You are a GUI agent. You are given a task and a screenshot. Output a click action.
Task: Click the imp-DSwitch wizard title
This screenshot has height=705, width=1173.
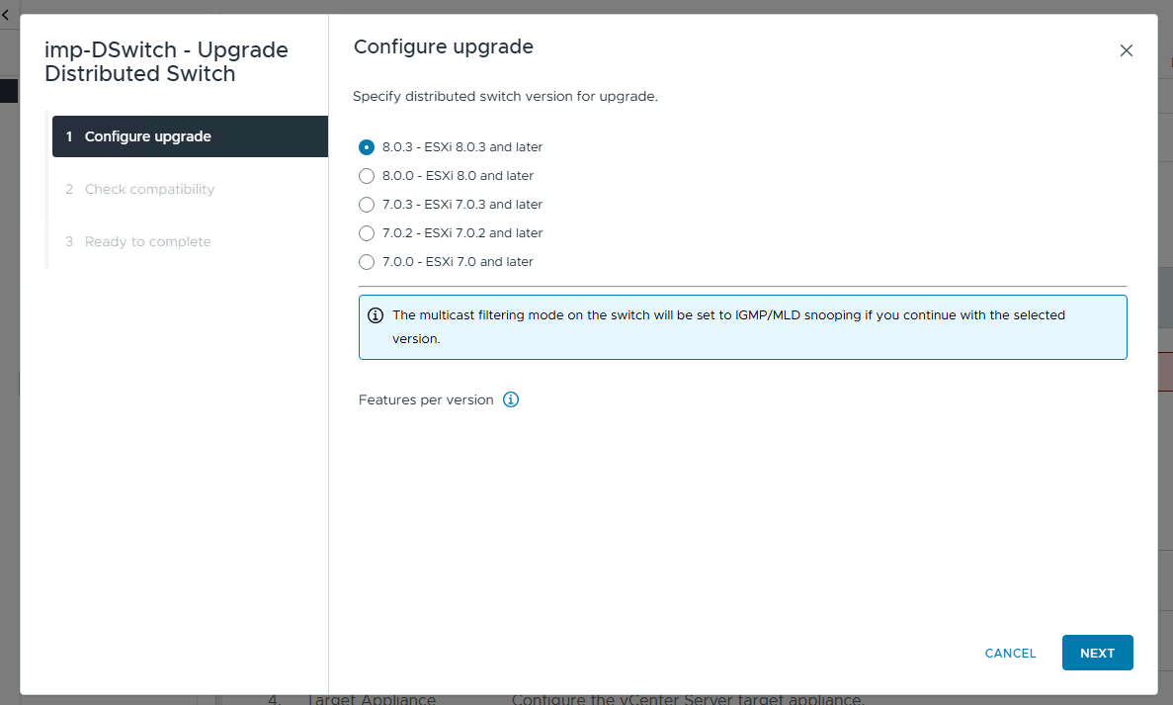pyautogui.click(x=166, y=61)
